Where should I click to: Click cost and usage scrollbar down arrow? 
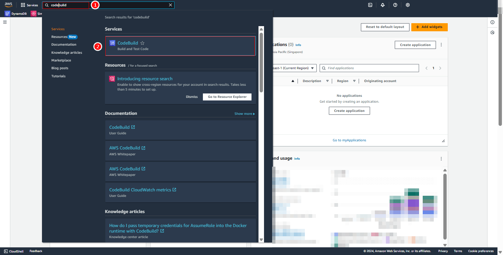[x=445, y=245]
